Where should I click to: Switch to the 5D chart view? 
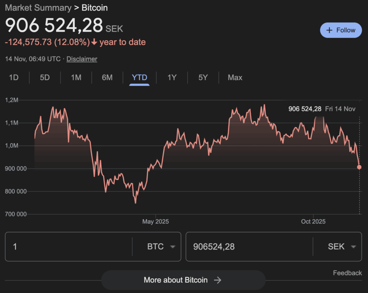(45, 77)
